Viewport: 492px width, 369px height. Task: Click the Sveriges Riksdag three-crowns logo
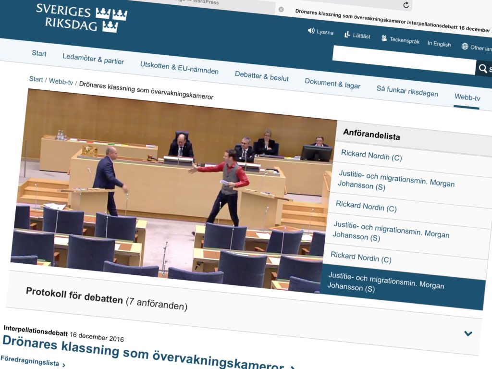coord(81,18)
